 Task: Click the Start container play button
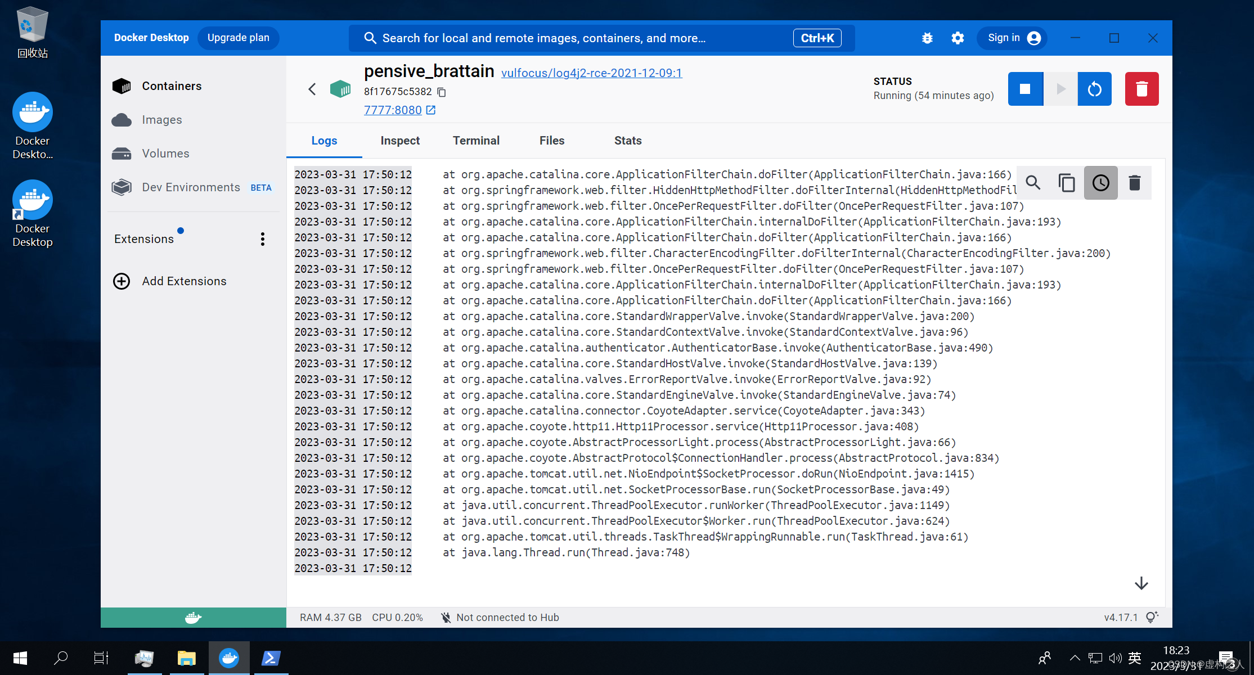coord(1060,89)
